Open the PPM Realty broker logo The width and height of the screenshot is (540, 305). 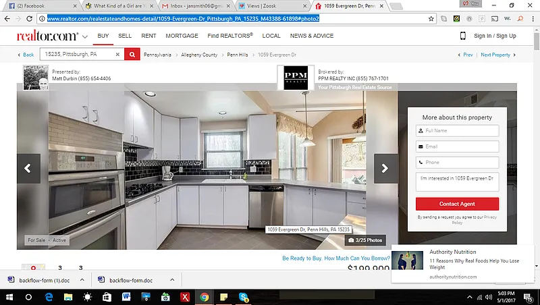point(296,78)
